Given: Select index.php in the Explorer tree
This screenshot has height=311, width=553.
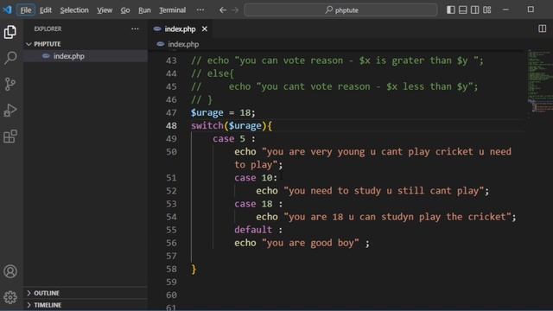Looking at the screenshot, I should pos(86,56).
